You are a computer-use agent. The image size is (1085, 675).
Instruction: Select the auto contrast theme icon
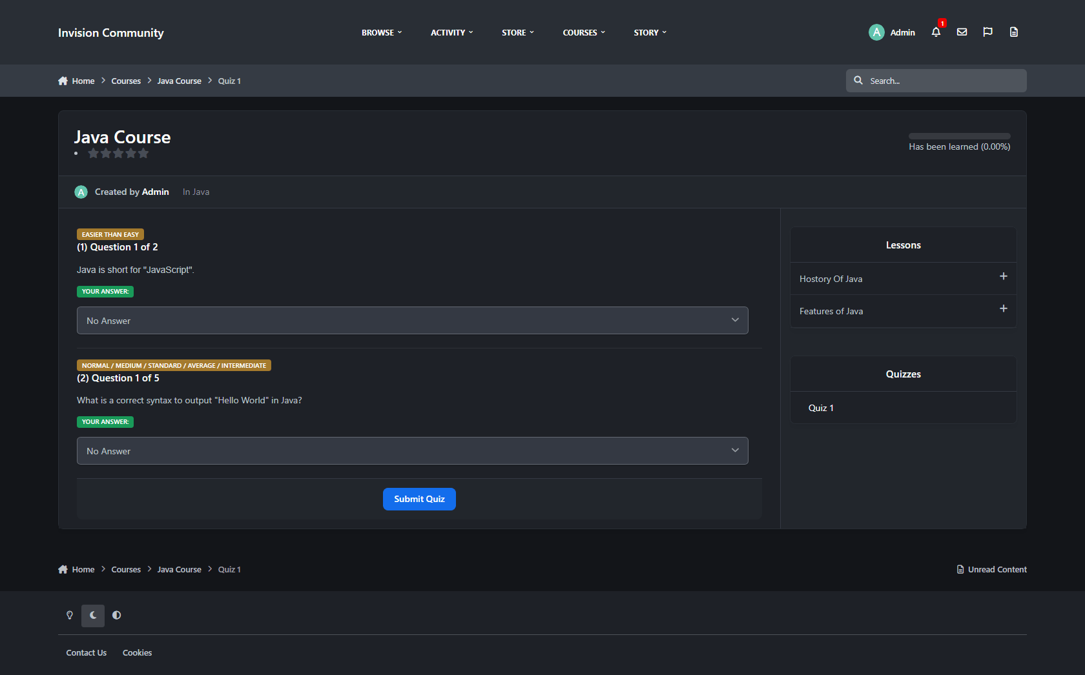(x=116, y=615)
